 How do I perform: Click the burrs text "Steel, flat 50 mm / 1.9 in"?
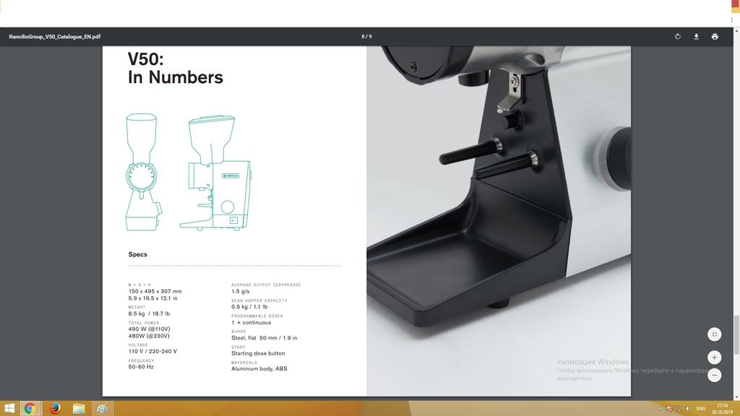[x=264, y=338]
